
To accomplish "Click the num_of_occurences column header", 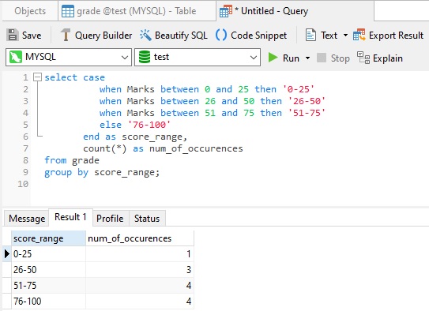I will pos(140,238).
